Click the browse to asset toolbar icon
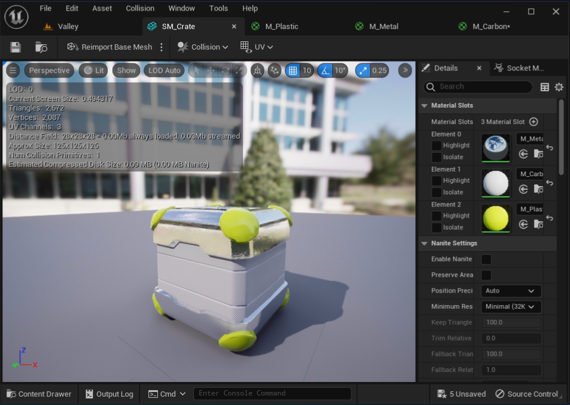 (41, 47)
